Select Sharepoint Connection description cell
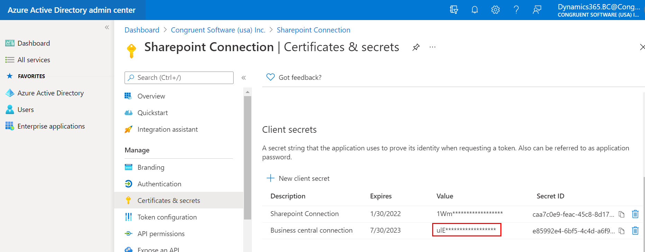The image size is (645, 252). [x=305, y=214]
